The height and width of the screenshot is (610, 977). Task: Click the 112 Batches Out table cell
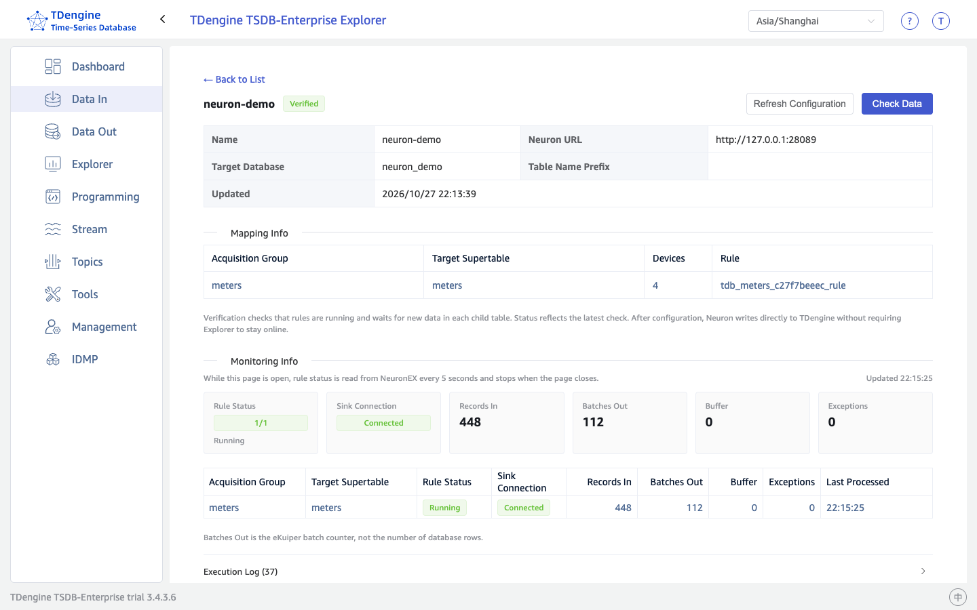(x=695, y=508)
